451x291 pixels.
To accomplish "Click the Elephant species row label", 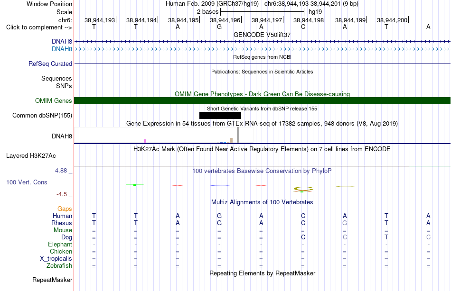I will tap(60, 245).
